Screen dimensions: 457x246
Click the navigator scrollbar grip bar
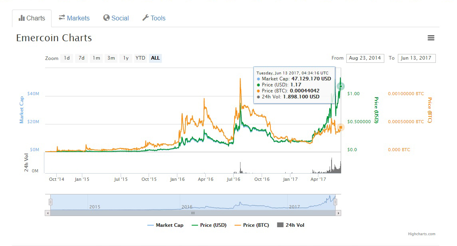[193, 213]
